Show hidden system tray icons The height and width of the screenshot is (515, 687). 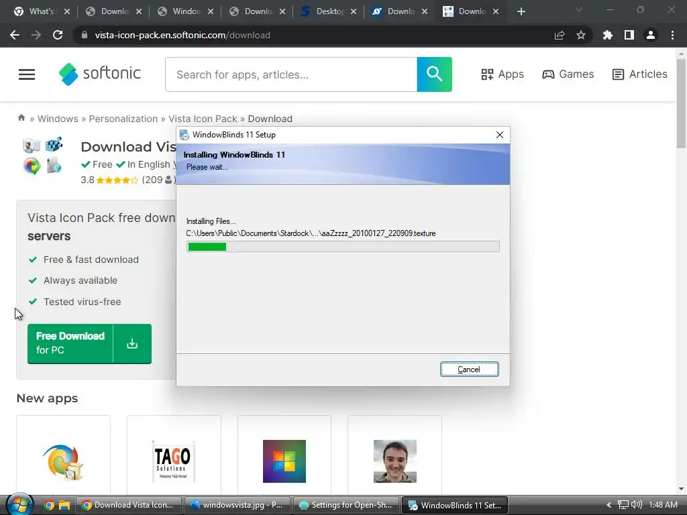coord(609,505)
